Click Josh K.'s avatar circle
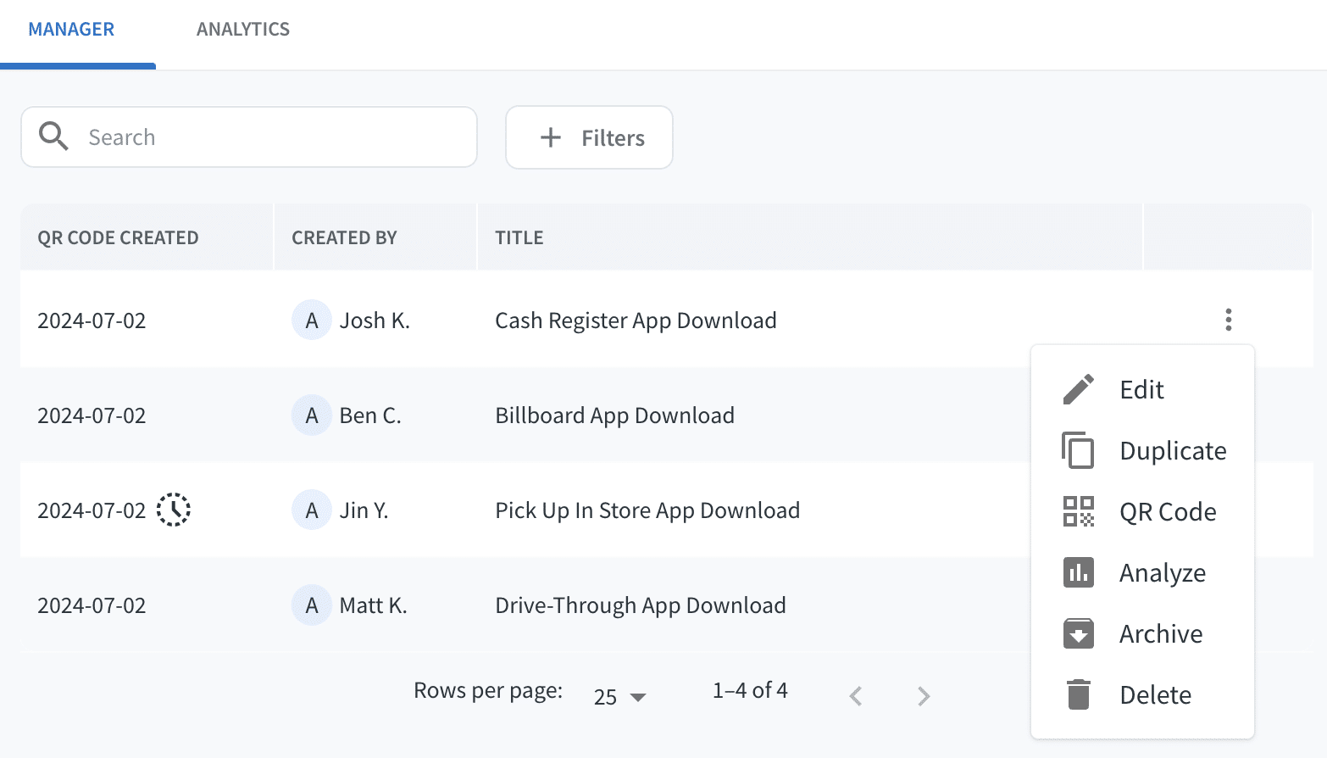The width and height of the screenshot is (1327, 758). (x=311, y=320)
